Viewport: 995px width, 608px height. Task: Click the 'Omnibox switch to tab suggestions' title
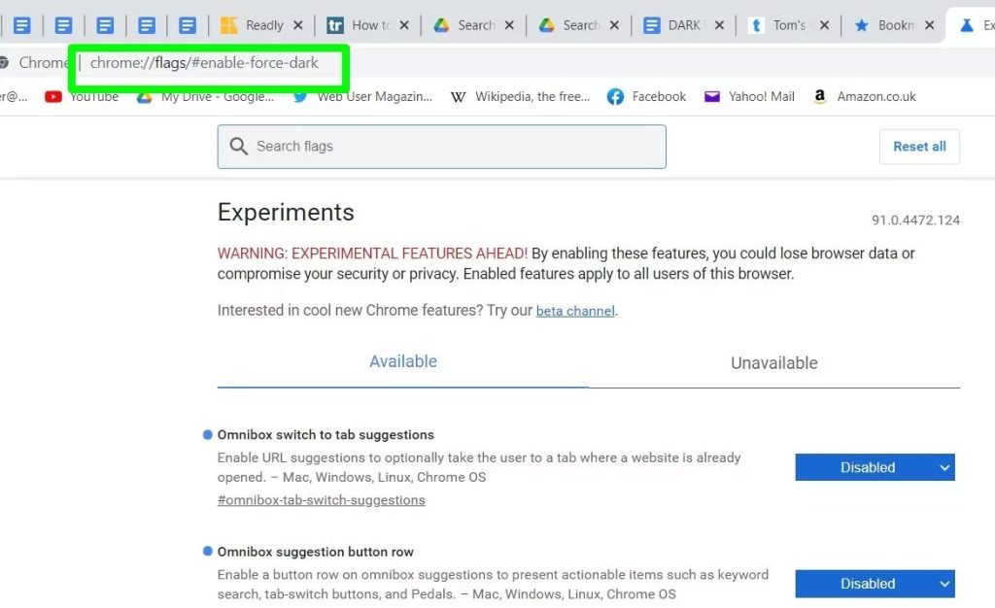coord(326,435)
